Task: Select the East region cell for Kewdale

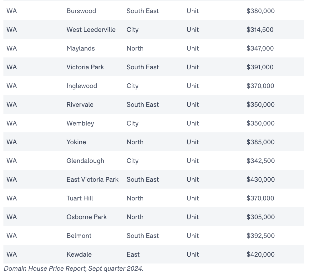Action: point(133,254)
